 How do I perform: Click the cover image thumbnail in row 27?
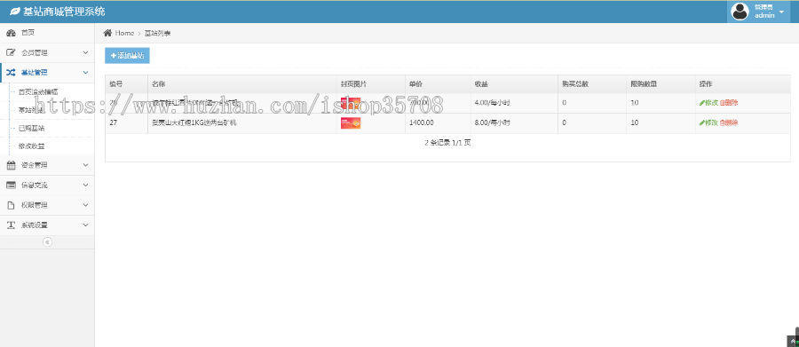click(x=351, y=122)
